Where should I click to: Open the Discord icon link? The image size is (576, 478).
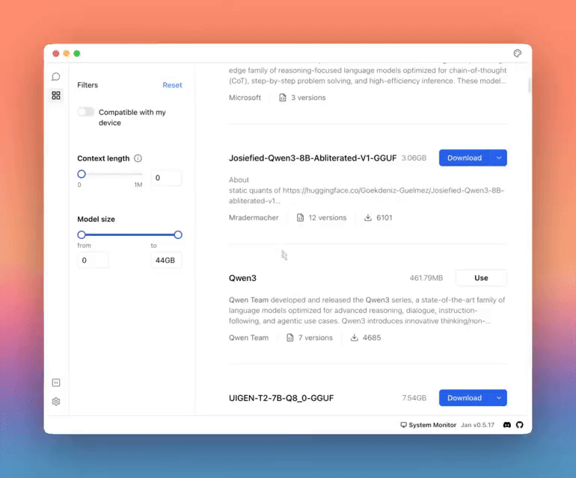click(507, 425)
